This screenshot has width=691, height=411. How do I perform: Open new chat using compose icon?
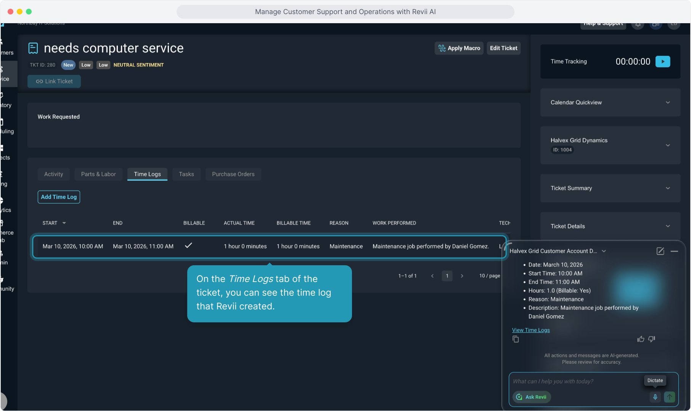pyautogui.click(x=660, y=251)
